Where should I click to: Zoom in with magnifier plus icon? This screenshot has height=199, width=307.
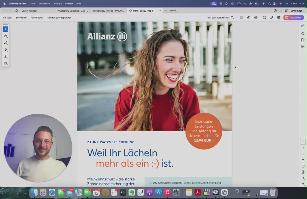point(303,178)
